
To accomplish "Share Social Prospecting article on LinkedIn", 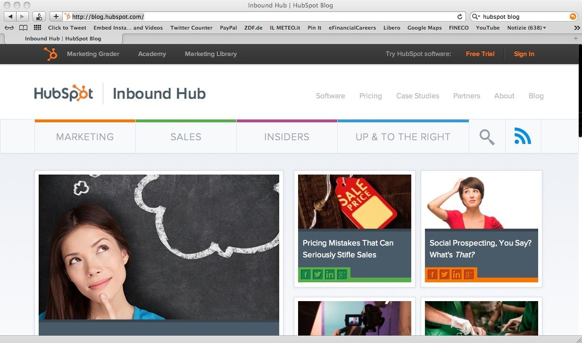I will [x=456, y=274].
